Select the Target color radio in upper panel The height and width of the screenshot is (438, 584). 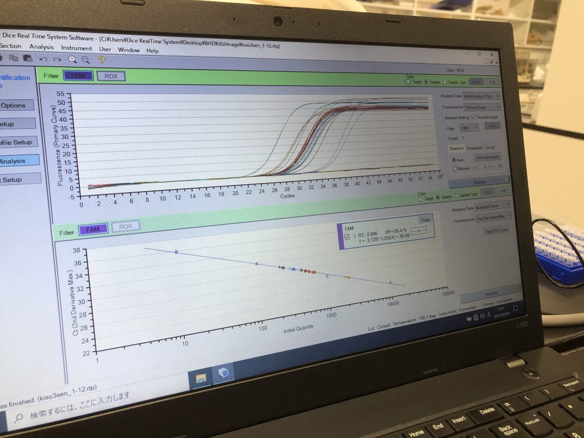coord(408,82)
